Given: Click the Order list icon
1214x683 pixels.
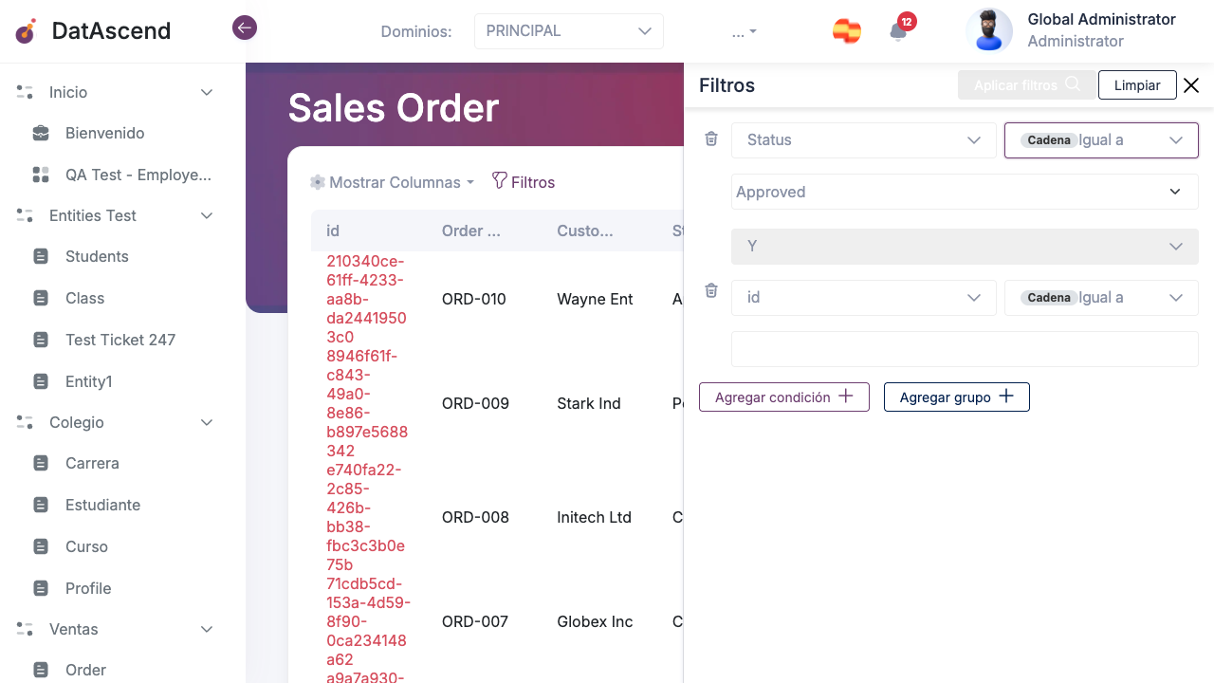Looking at the screenshot, I should pos(41,670).
